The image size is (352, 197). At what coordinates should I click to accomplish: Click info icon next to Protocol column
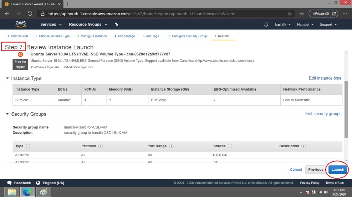pos(101,146)
